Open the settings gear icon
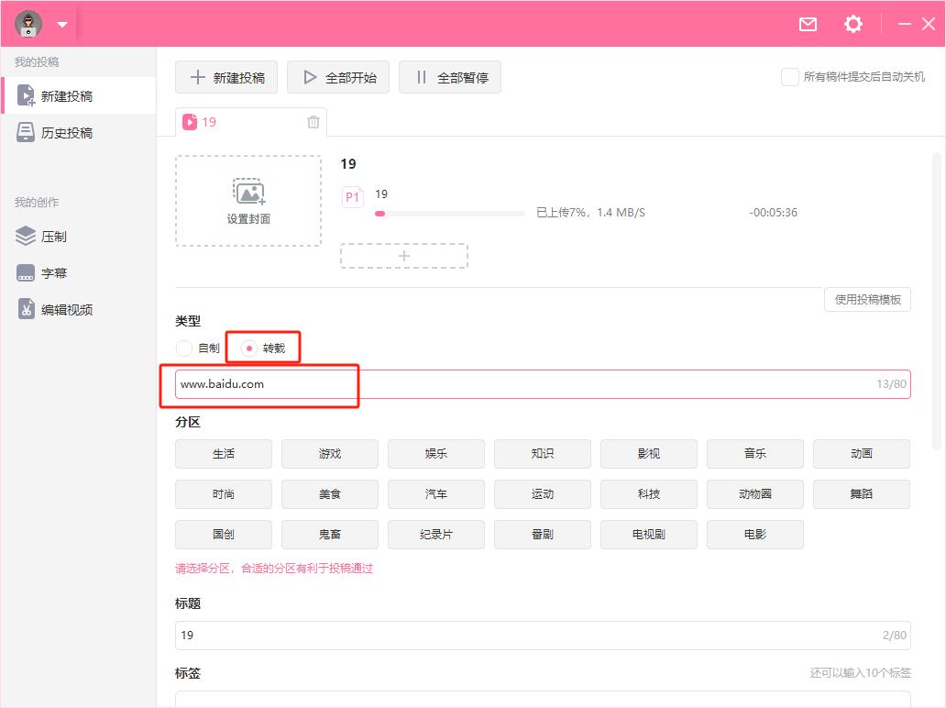Screen dimensions: 946x708 (x=852, y=25)
